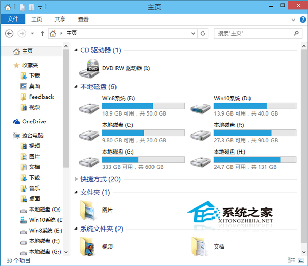Open the help question mark icon
308x266 pixels.
301,20
